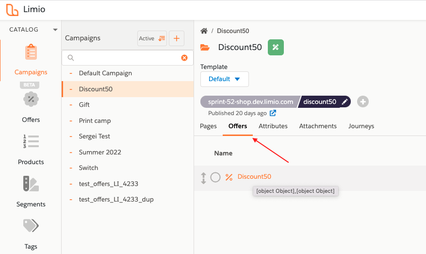Click the Discount50 offer reorder handle
The image size is (426, 254).
(203, 178)
